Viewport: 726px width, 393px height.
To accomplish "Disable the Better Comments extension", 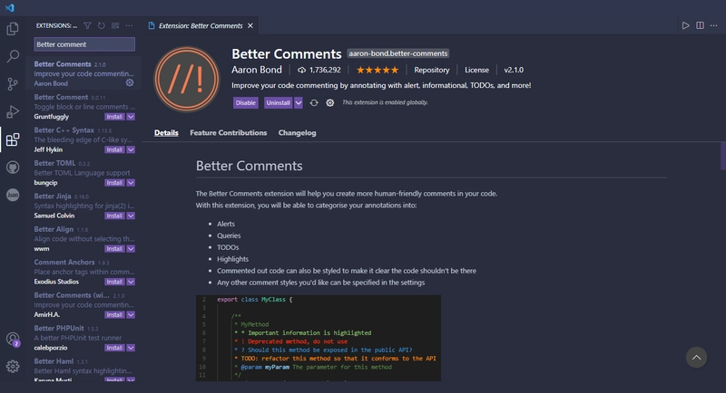I will point(245,102).
